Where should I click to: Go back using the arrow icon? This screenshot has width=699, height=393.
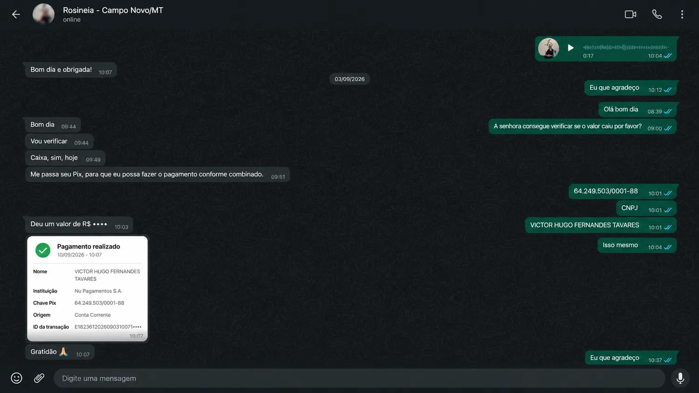[16, 14]
